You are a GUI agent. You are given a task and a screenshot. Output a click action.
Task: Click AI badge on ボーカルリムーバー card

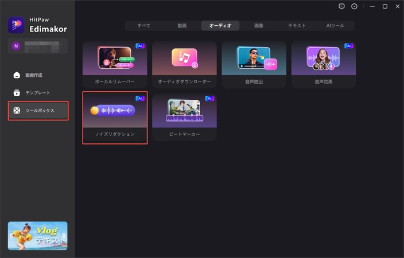click(140, 46)
